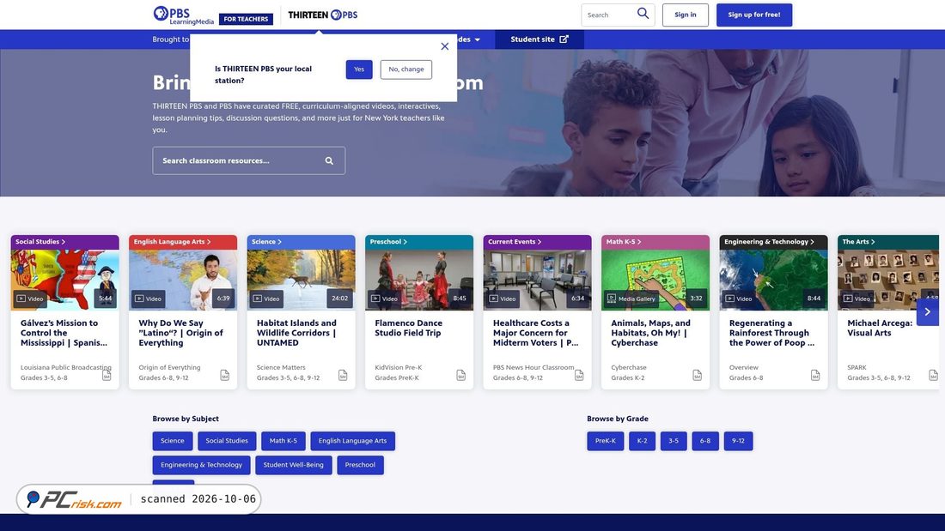Advance the carousel with the right arrow

click(x=928, y=312)
